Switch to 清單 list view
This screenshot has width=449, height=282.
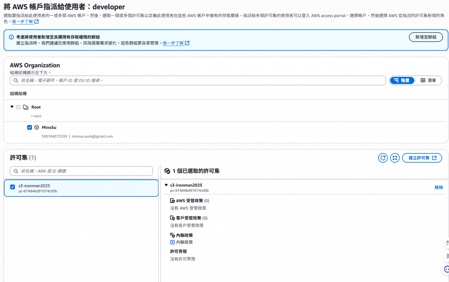(428, 80)
